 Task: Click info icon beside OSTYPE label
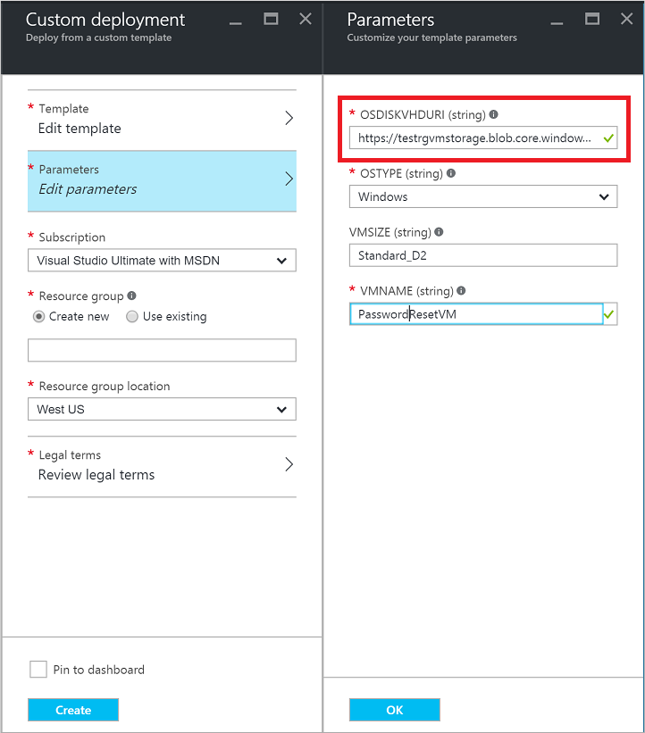click(x=450, y=174)
